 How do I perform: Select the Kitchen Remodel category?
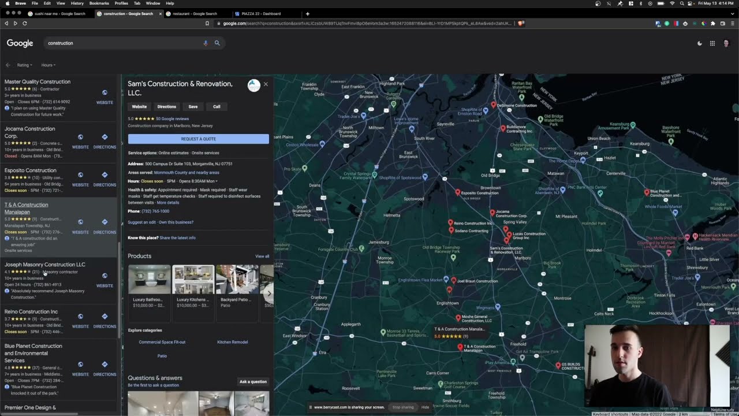click(233, 342)
